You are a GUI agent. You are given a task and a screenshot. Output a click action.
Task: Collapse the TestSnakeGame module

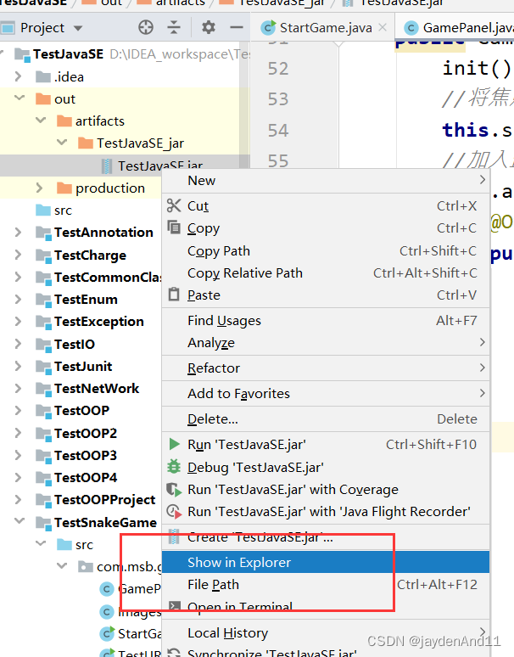(20, 522)
